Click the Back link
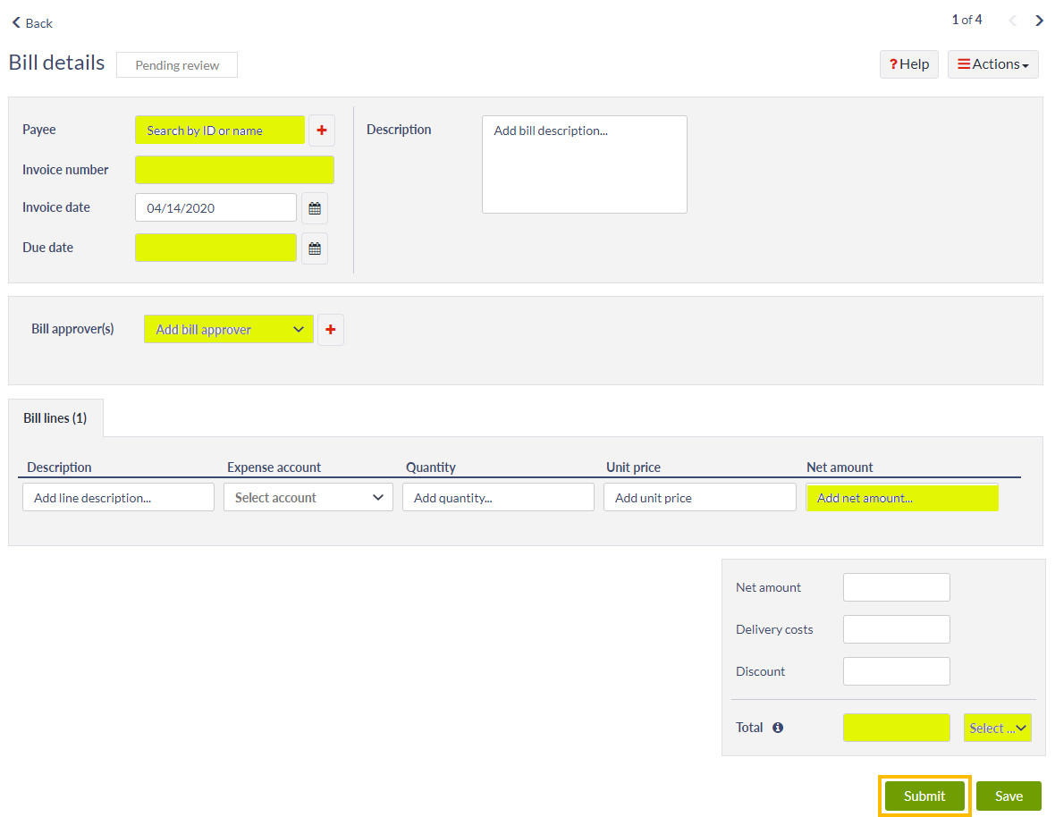1055x817 pixels. pos(31,22)
